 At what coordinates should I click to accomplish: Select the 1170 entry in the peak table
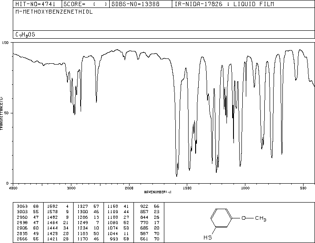click(x=82, y=239)
